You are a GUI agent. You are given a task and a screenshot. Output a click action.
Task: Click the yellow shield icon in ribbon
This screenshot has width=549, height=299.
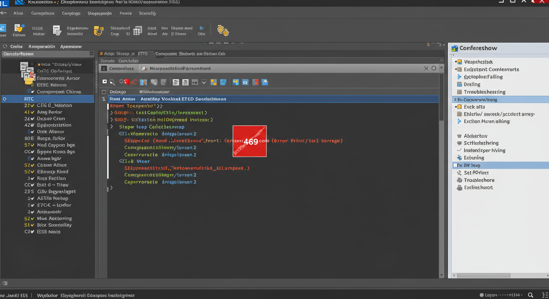(99, 31)
